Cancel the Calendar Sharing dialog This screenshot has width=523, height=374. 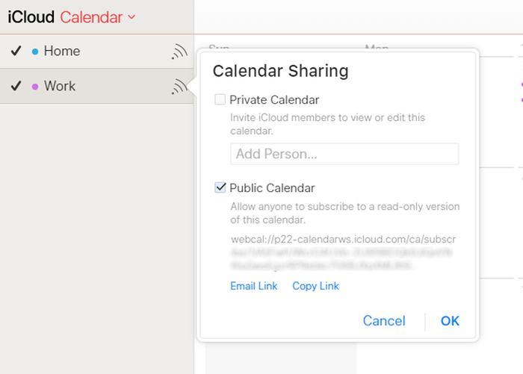click(x=384, y=321)
